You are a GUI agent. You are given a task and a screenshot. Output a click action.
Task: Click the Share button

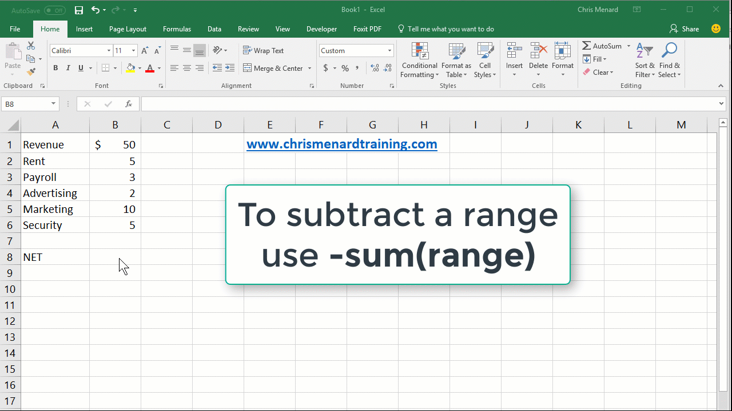point(684,29)
